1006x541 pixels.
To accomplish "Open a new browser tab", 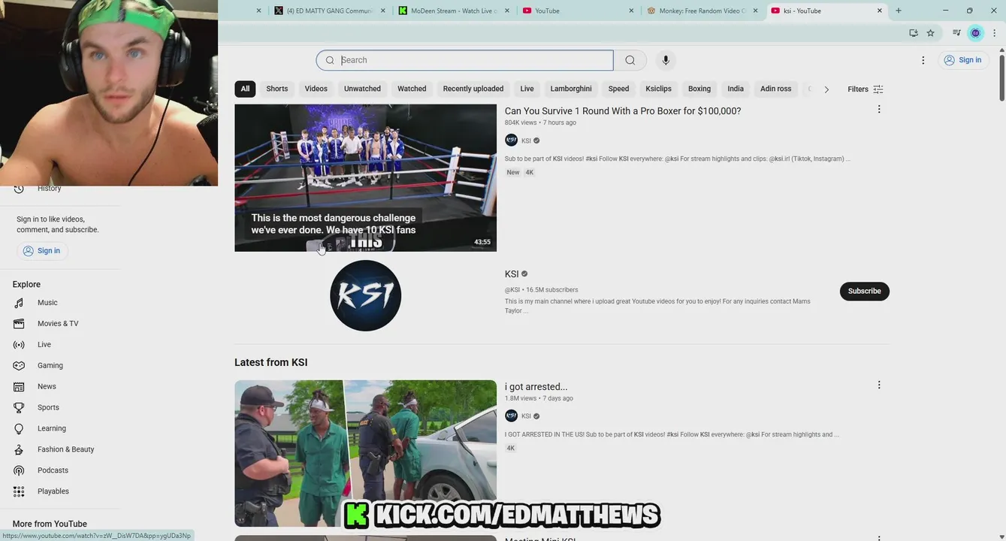I will [899, 11].
